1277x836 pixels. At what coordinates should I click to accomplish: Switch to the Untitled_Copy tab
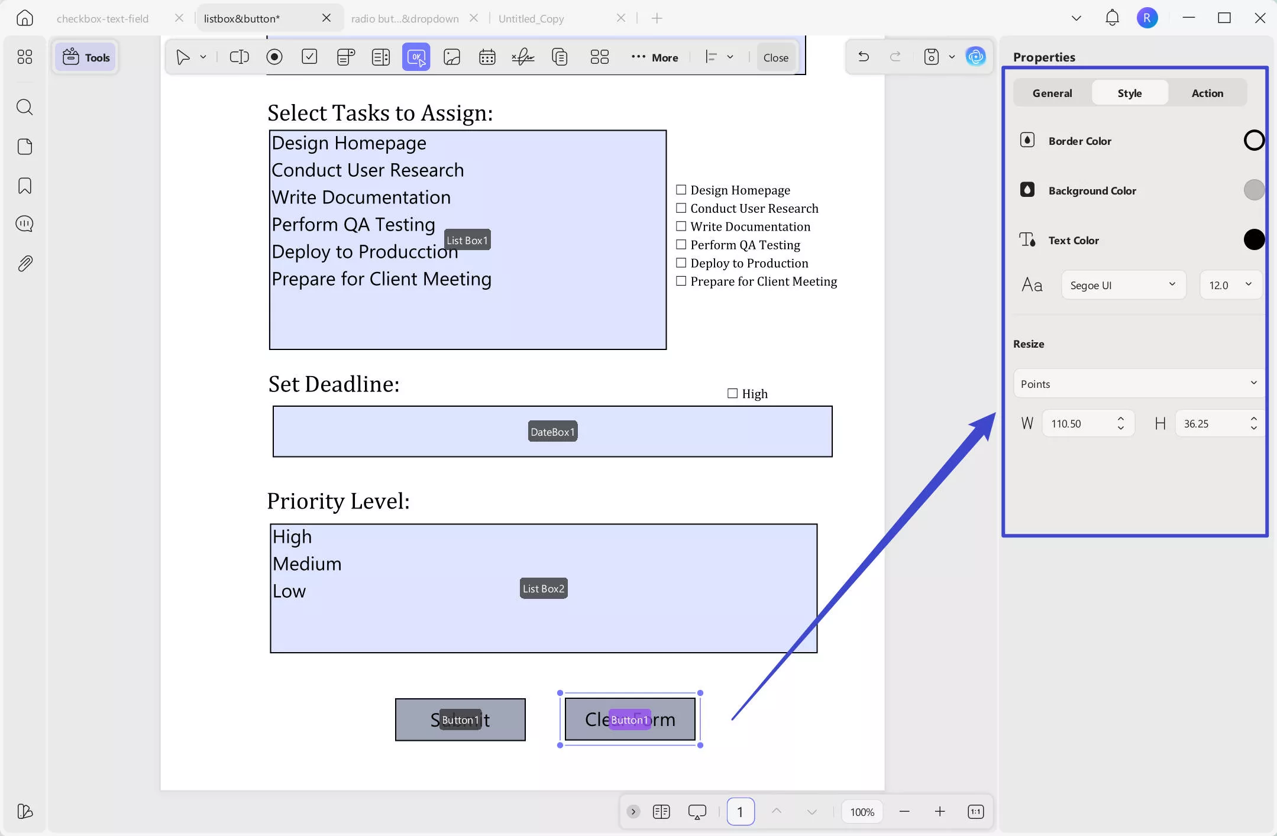click(531, 18)
